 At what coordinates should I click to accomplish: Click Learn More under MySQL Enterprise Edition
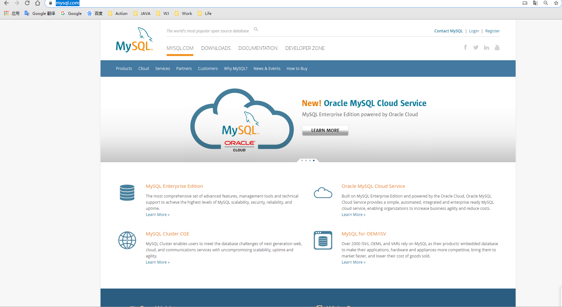point(158,215)
